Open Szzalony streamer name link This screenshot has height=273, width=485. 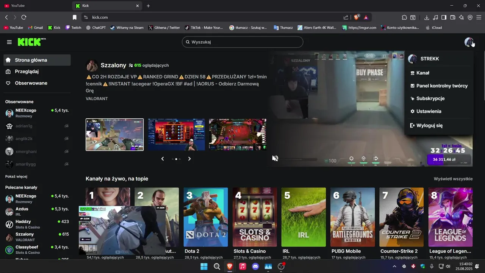point(113,65)
